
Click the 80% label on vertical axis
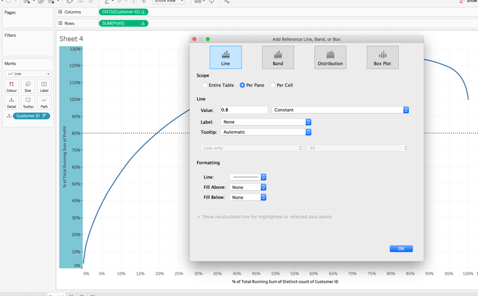[x=76, y=133]
